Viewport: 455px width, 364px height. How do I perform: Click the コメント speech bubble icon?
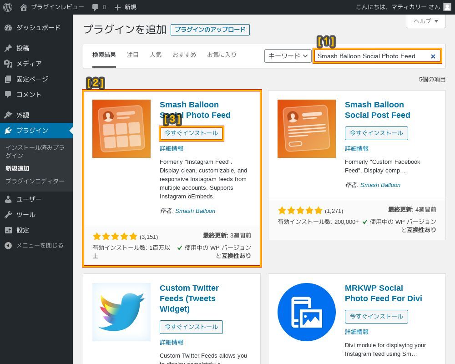pyautogui.click(x=8, y=94)
